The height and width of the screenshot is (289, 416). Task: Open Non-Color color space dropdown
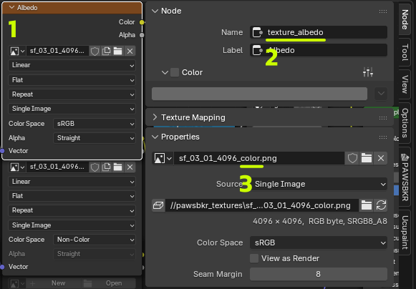95,240
